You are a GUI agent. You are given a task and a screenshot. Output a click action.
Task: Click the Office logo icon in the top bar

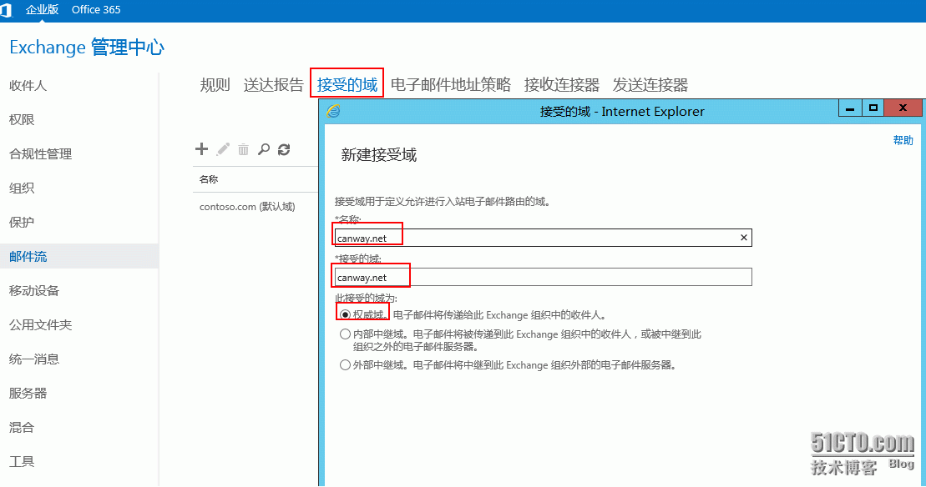pos(6,10)
